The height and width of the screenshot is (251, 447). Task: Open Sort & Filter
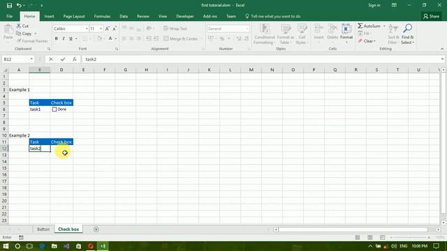point(393,34)
